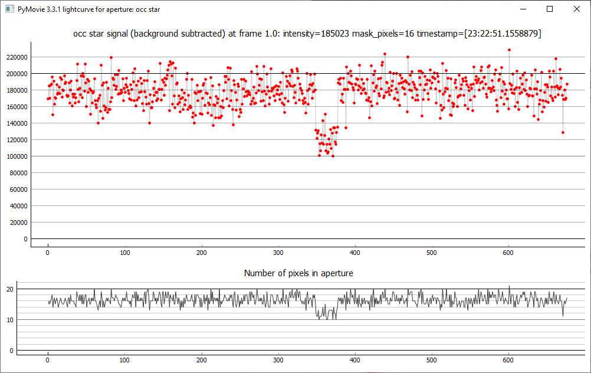Select the lowest red point in the occultation dip

pyautogui.click(x=333, y=156)
